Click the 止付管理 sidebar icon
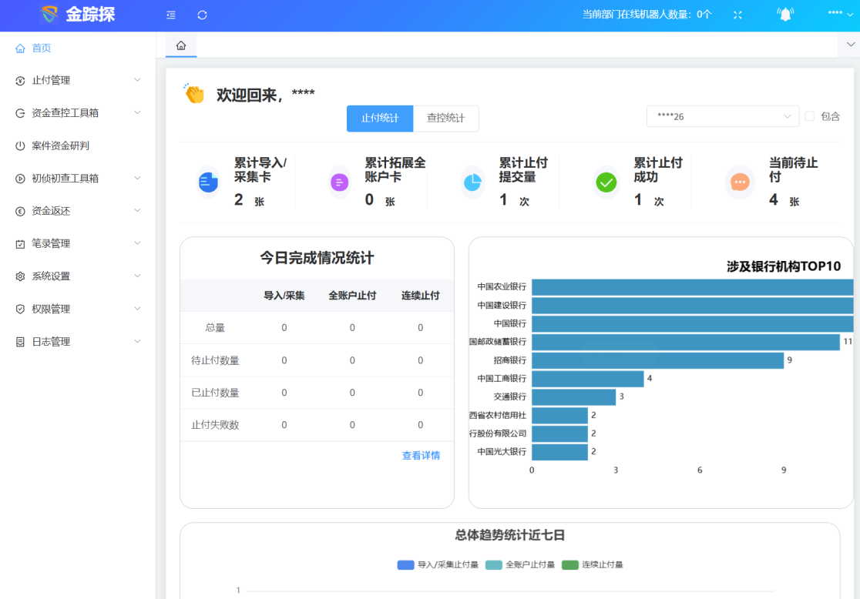Viewport: 860px width, 599px height. 20,81
